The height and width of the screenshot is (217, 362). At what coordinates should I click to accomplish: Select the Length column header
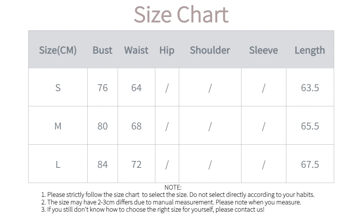(310, 50)
